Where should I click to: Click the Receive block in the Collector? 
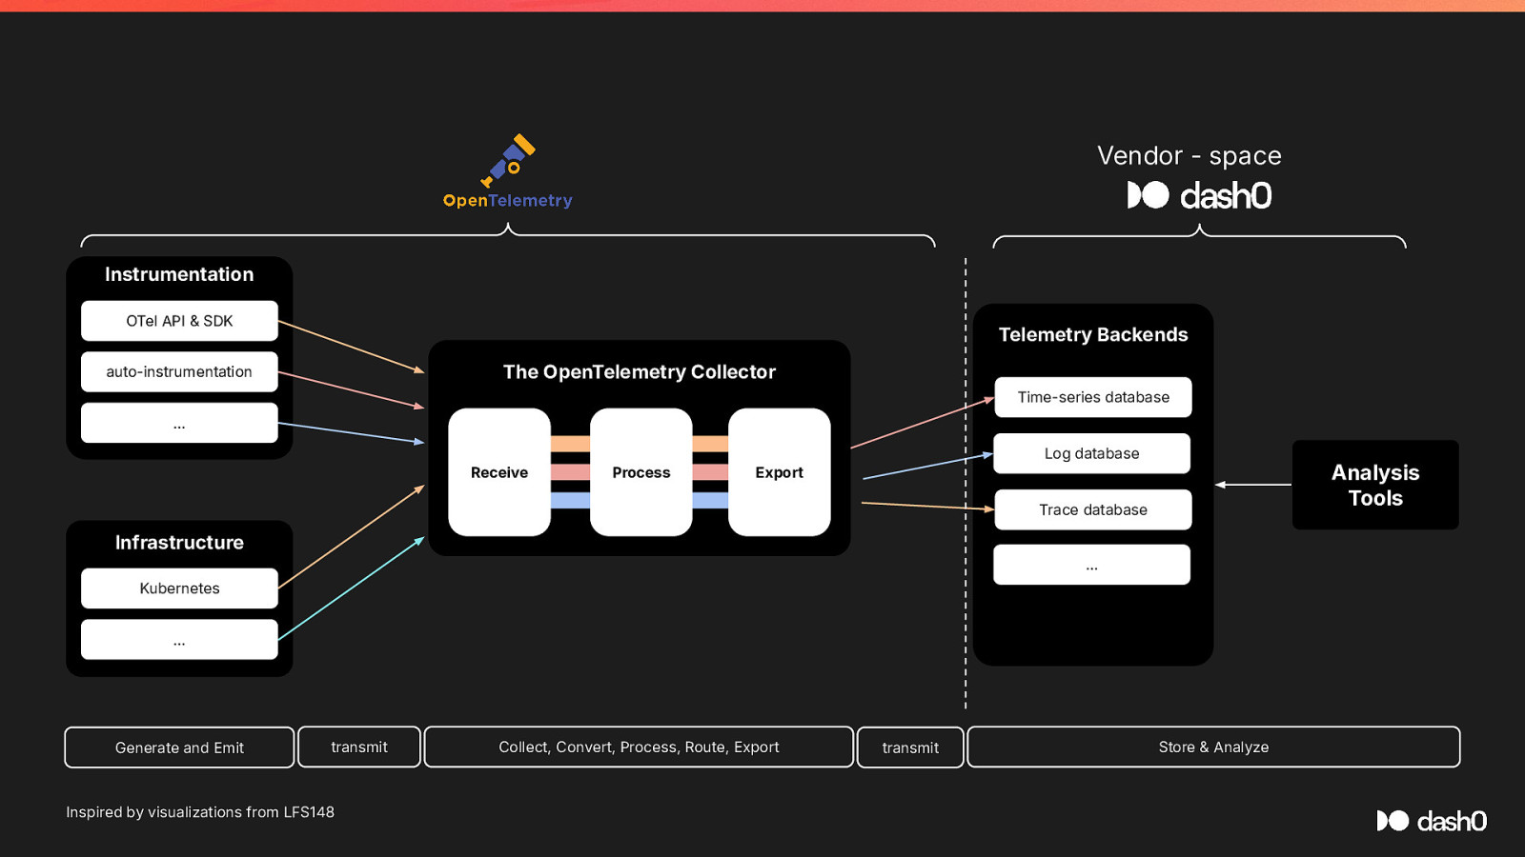point(499,472)
